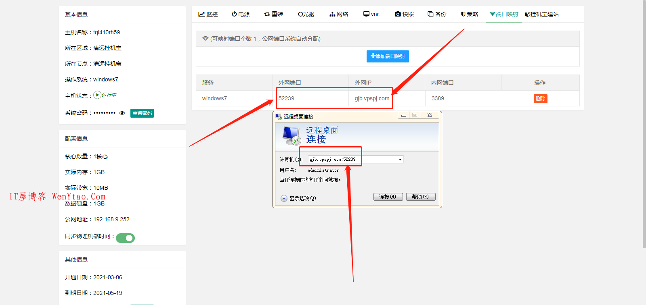Close the Remote Desktop dialog
Viewport: 646px width, 305px height.
pyautogui.click(x=430, y=115)
